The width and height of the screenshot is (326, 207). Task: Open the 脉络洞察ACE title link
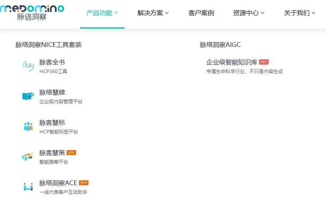pyautogui.click(x=58, y=183)
